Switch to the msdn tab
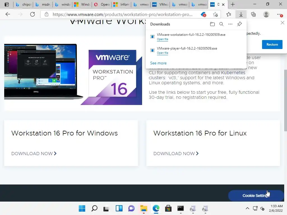The height and width of the screenshot is (215, 287). 43,4
